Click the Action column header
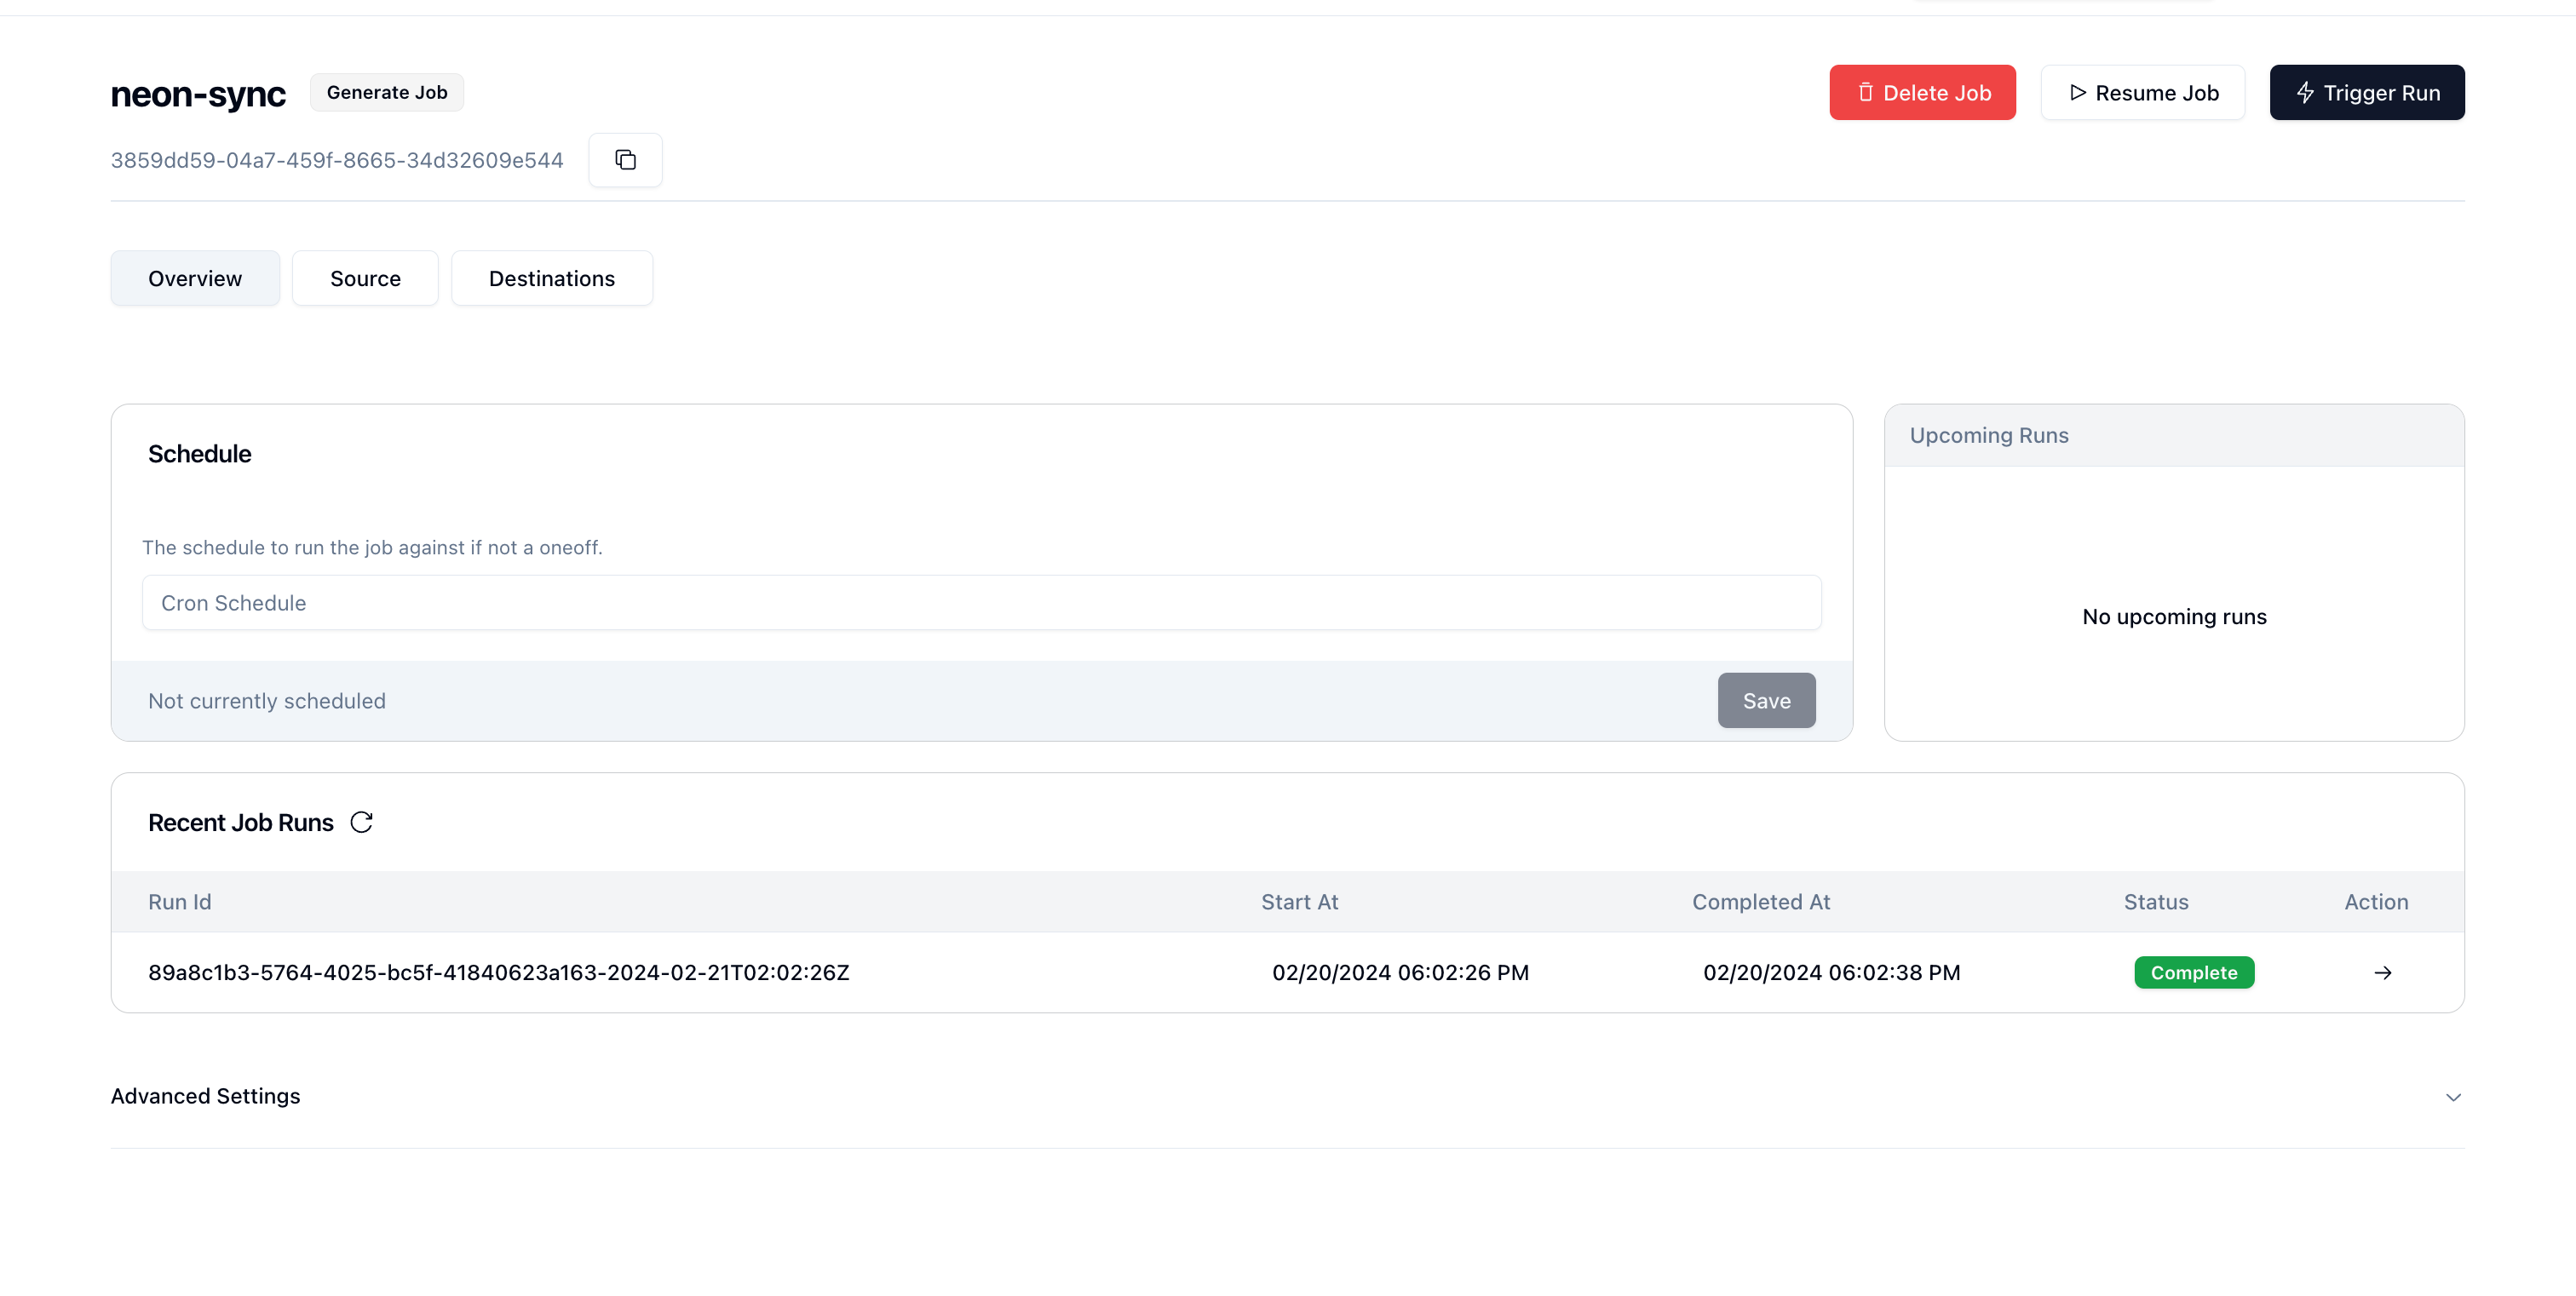Viewport: 2576px width, 1296px height. click(x=2376, y=901)
